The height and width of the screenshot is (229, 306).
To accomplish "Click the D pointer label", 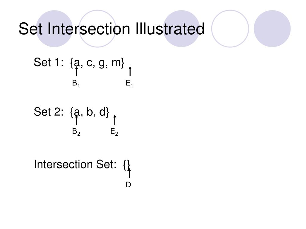I will [128, 185].
